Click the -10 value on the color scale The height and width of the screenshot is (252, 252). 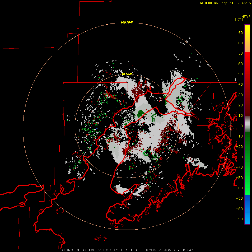[239, 136]
